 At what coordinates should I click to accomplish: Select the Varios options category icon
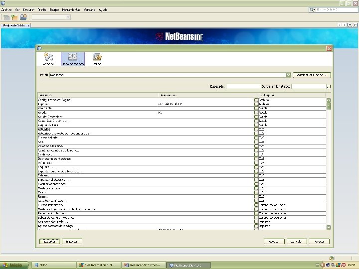point(97,59)
